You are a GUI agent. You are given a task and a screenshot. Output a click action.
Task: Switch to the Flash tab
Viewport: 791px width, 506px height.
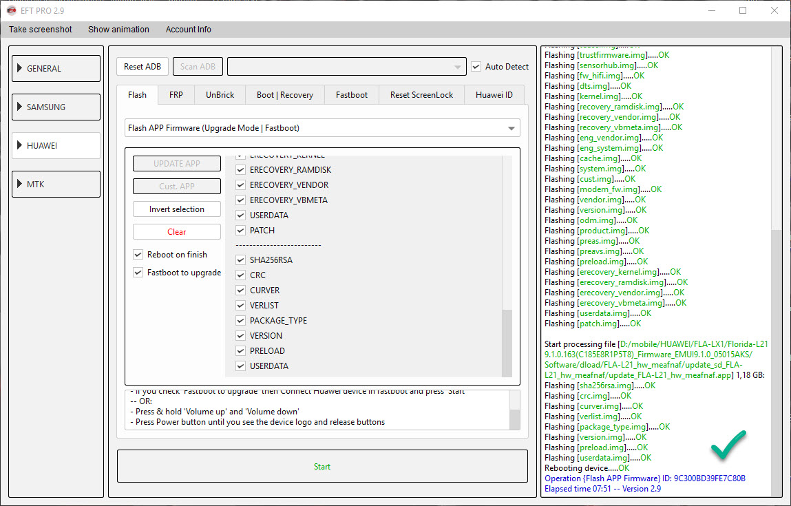137,95
